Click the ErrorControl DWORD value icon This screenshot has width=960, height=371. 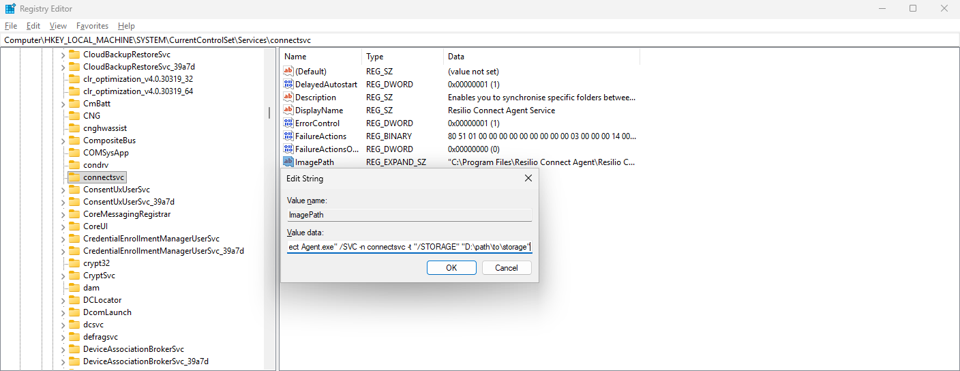click(288, 123)
